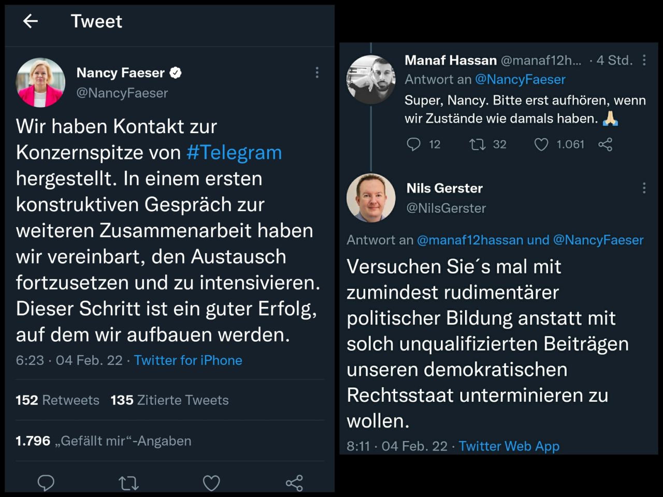Open Nils Gerster's profile picture
This screenshot has width=663, height=497.
click(x=371, y=198)
